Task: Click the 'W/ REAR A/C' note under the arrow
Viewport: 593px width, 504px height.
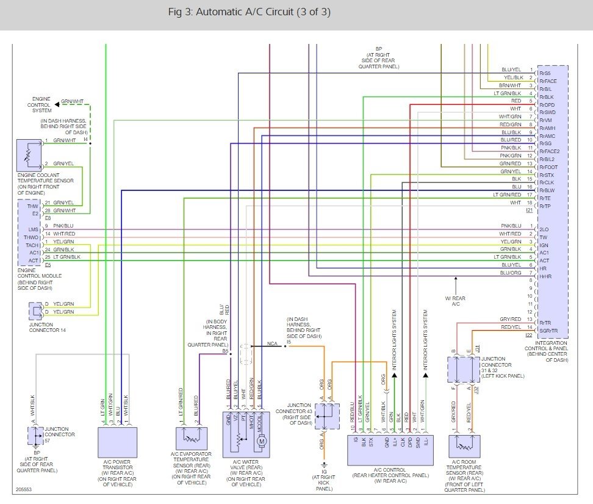Action: 455,301
